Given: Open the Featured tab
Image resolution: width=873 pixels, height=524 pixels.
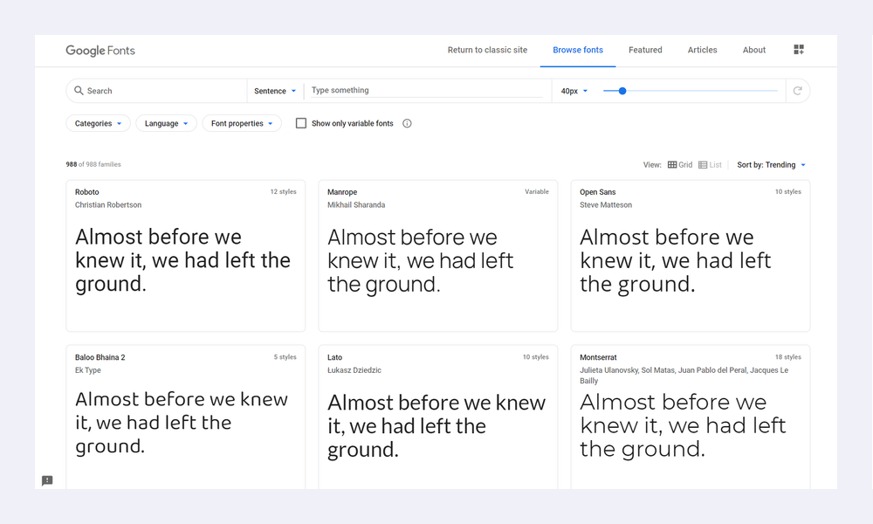Looking at the screenshot, I should pyautogui.click(x=645, y=50).
